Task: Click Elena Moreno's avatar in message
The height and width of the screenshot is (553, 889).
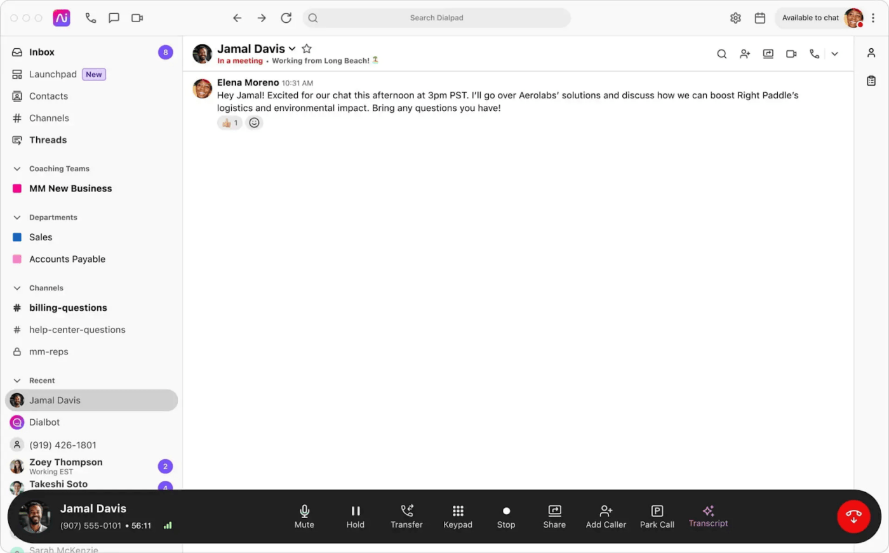Action: pos(203,89)
